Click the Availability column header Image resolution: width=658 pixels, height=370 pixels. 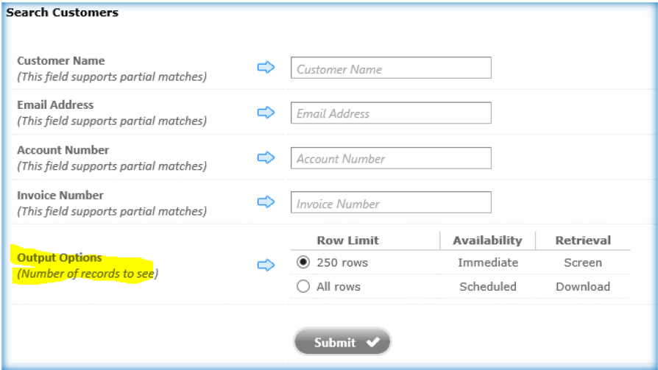click(x=487, y=241)
